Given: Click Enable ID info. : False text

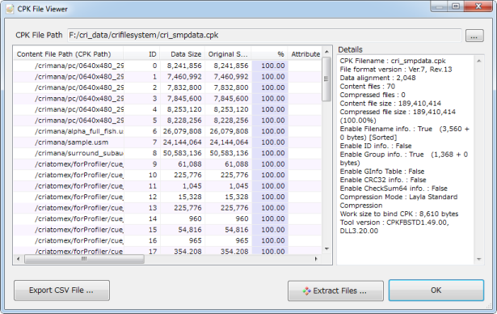Looking at the screenshot, I should pyautogui.click(x=376, y=146).
